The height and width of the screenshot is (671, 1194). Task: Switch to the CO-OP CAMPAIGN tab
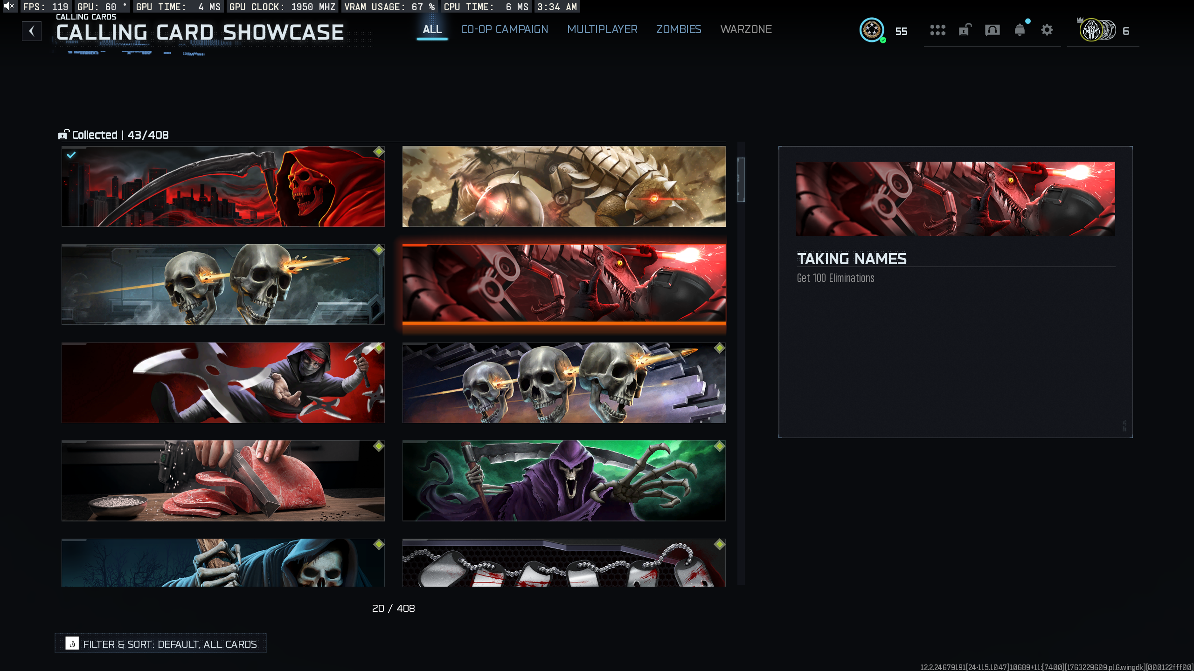(505, 29)
